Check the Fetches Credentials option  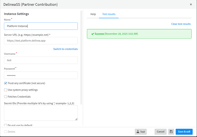(6, 97)
